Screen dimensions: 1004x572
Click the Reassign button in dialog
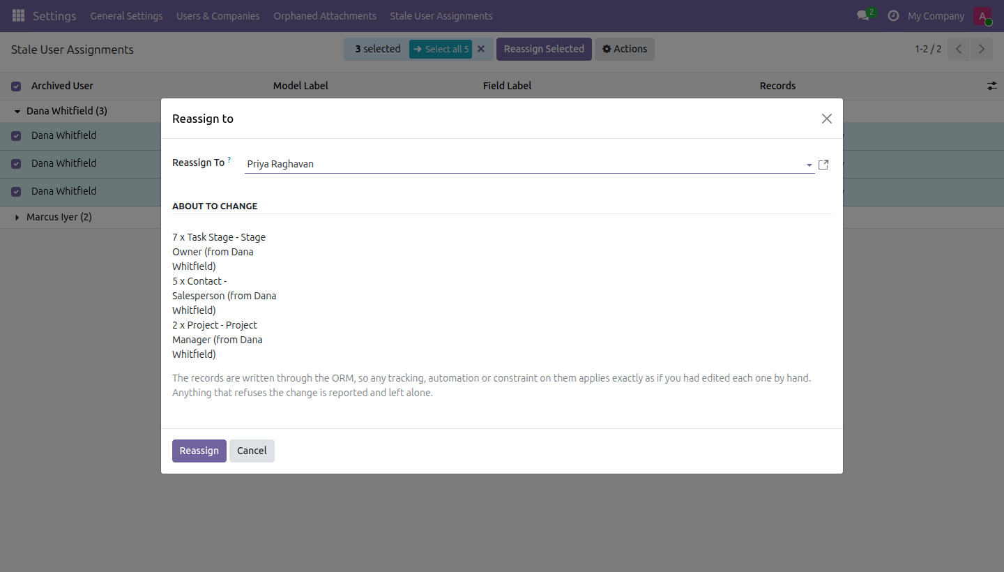[199, 451]
